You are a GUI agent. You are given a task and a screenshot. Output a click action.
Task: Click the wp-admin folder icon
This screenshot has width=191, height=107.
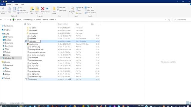tap(28, 28)
